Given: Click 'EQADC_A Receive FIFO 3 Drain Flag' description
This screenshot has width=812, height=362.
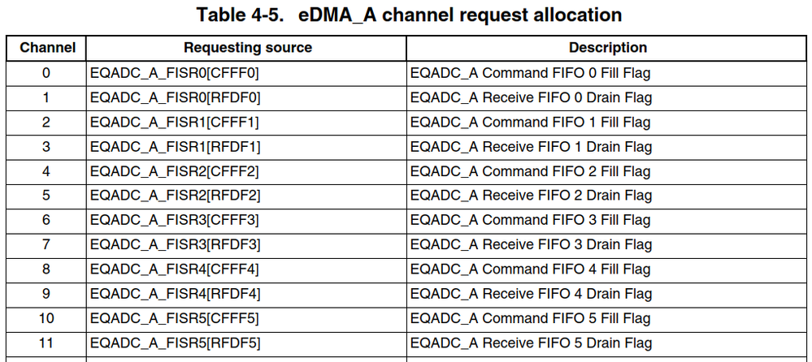Looking at the screenshot, I should 531,244.
